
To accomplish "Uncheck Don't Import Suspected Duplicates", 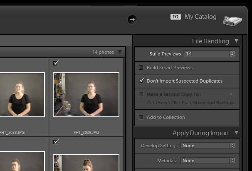I will point(141,81).
